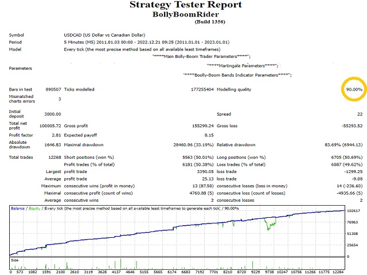Click chart y-axis value 51308

352,234
